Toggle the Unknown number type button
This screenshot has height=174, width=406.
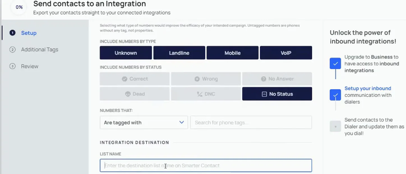click(x=126, y=53)
